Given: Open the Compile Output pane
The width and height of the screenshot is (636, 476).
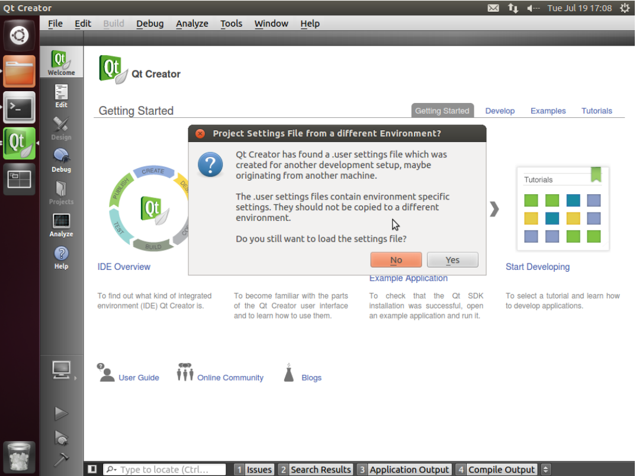Looking at the screenshot, I should pos(496,469).
